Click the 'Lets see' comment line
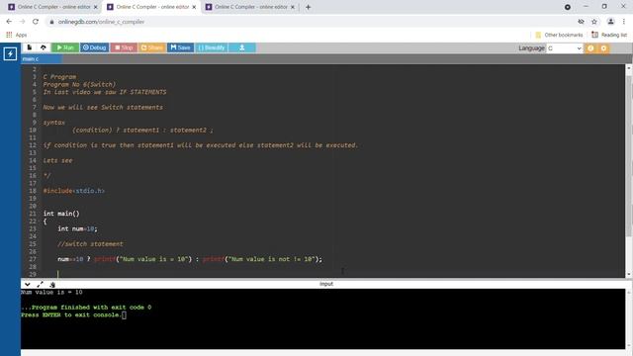The image size is (633, 356). pos(57,160)
